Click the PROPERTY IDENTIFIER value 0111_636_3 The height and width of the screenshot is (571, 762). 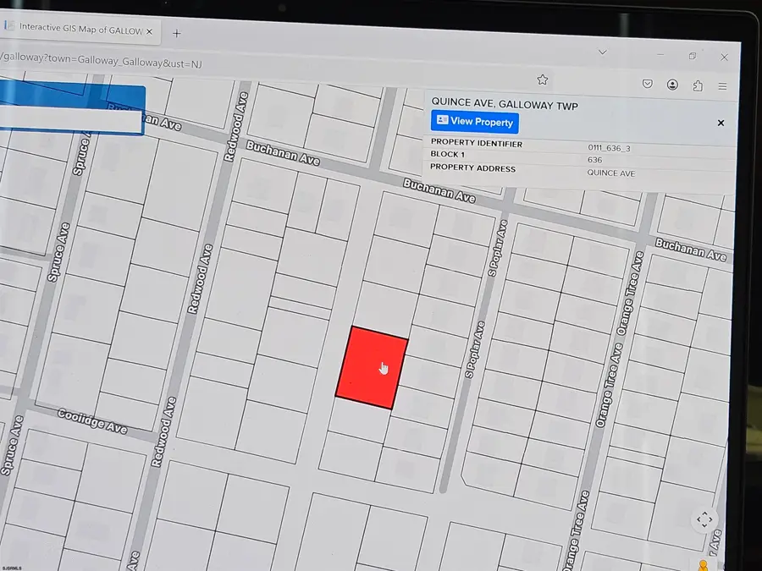(609, 148)
